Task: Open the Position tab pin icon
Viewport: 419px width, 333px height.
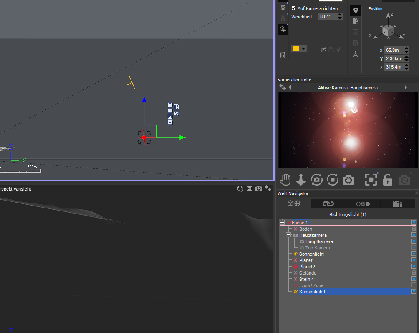Action: [356, 10]
